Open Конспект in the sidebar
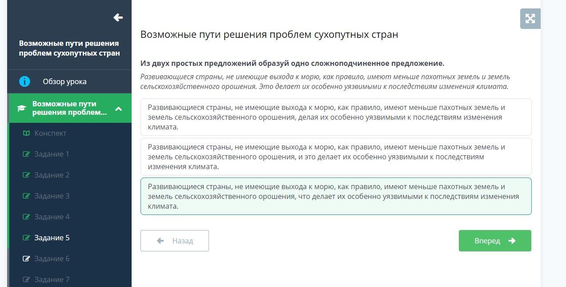Image resolution: width=566 pixels, height=287 pixels. [50, 133]
